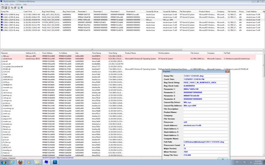The width and height of the screenshot is (265, 165).
Task: Open the Help menu
Action: tap(25, 4)
